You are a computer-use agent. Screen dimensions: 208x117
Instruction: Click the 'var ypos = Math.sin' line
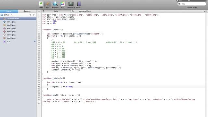[72, 66]
